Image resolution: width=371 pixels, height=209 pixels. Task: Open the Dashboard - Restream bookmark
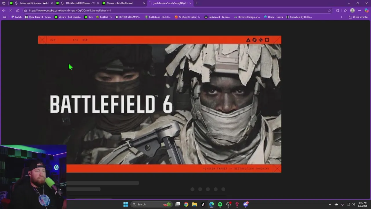[x=217, y=17]
